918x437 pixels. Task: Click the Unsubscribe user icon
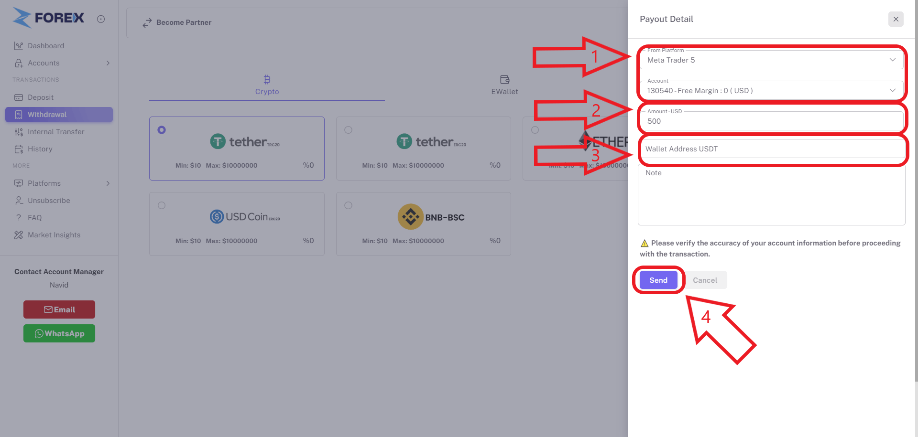click(19, 201)
